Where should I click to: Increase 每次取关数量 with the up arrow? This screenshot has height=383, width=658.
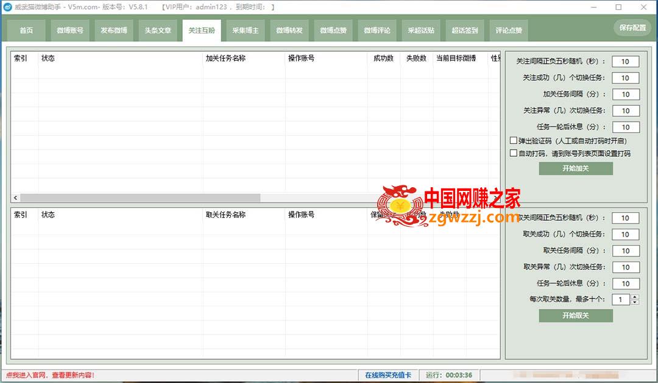coord(635,297)
